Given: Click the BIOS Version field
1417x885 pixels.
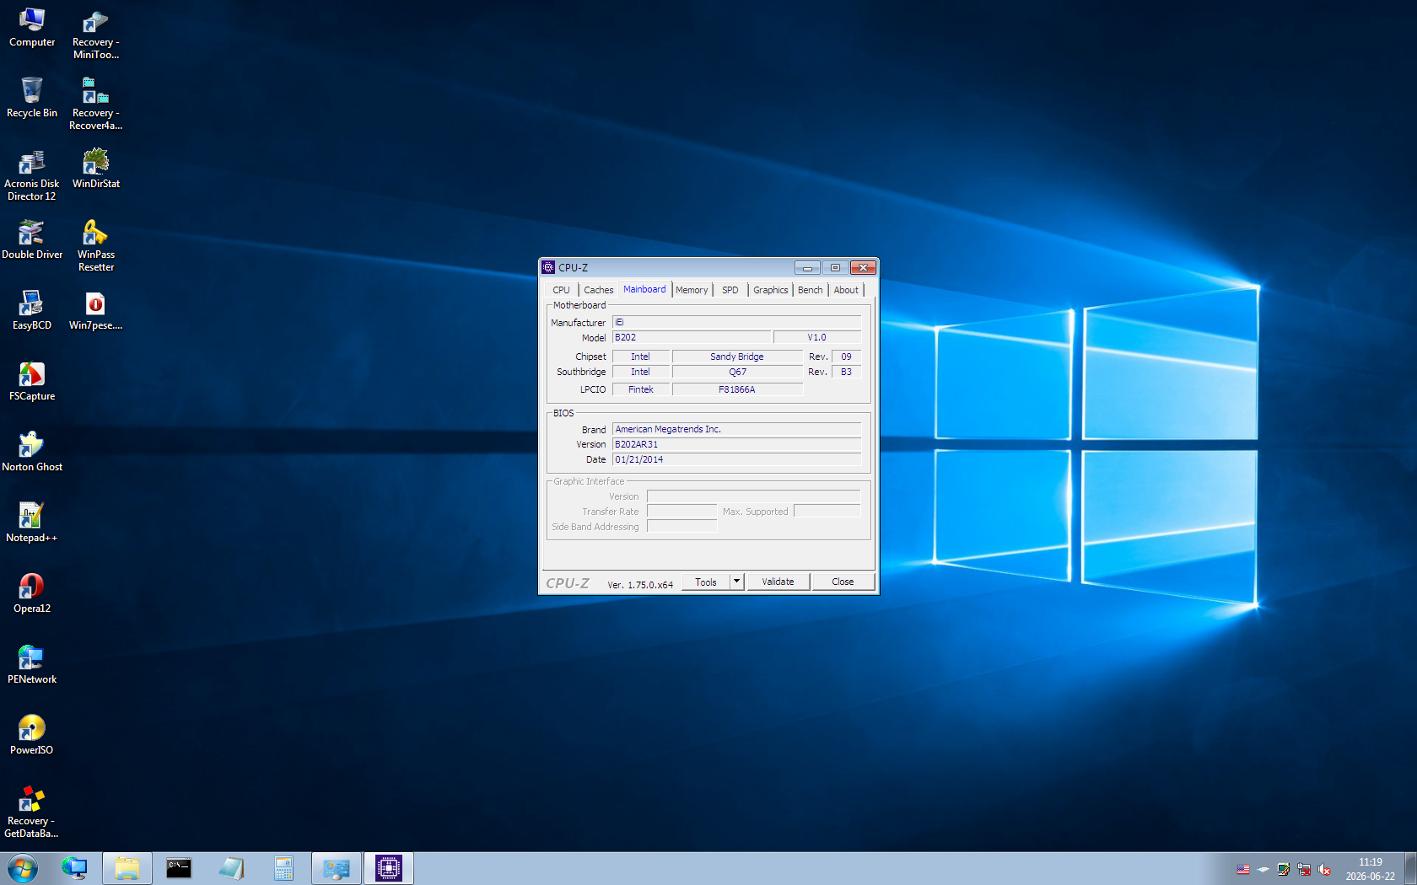Looking at the screenshot, I should pos(736,444).
